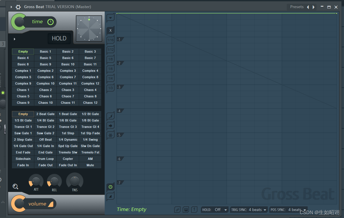Image resolution: width=344 pixels, height=218 pixels.
Task: Set snap to 1/4
Action: coord(110,78)
